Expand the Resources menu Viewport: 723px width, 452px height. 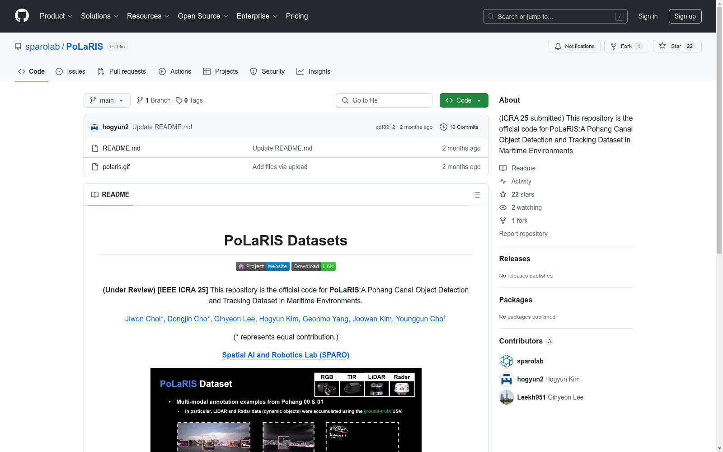tap(148, 16)
